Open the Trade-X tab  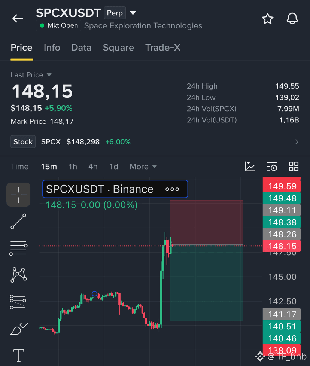(x=163, y=48)
